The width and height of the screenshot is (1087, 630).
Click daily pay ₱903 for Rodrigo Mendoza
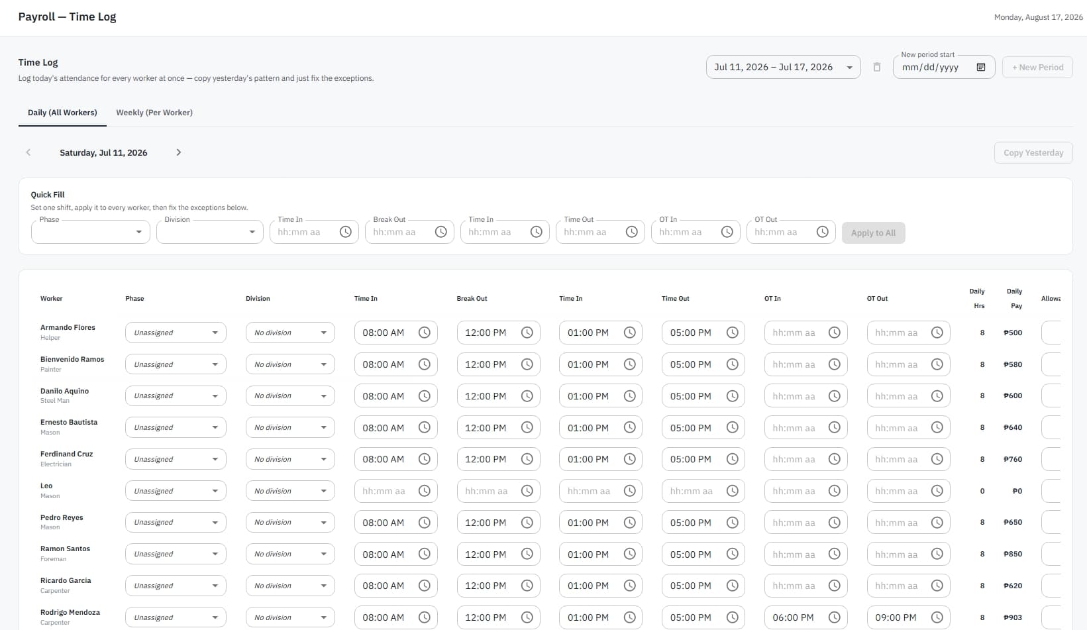pos(1013,617)
